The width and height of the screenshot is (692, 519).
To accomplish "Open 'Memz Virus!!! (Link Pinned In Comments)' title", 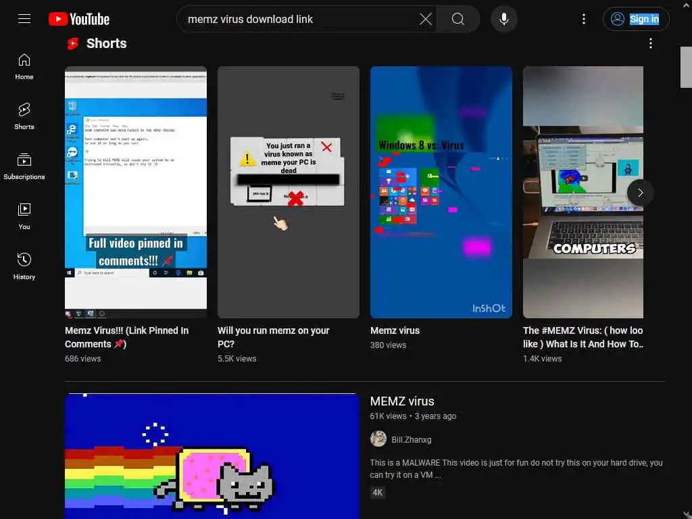I will pyautogui.click(x=126, y=337).
